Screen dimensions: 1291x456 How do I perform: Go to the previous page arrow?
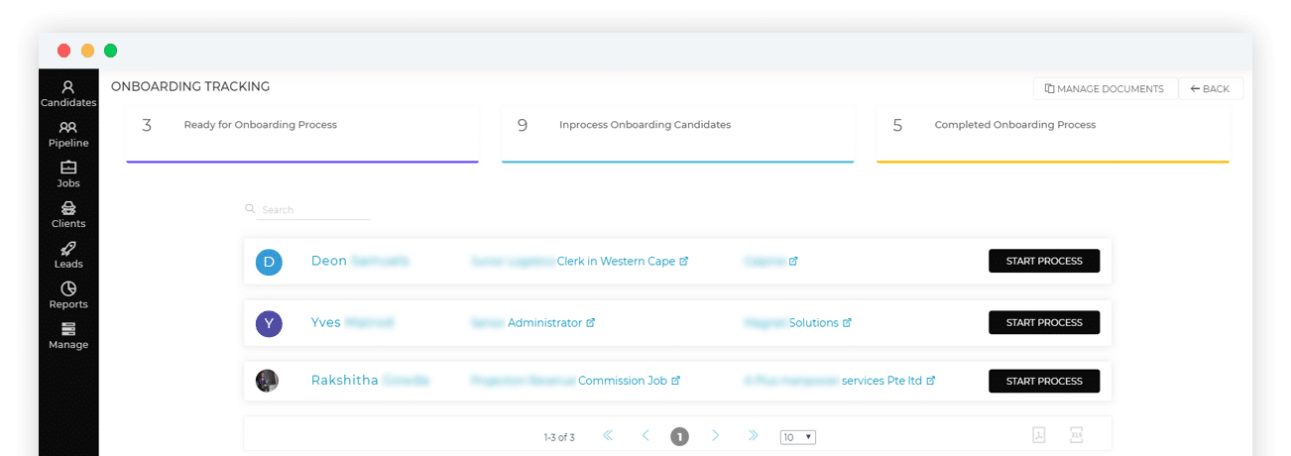pos(645,436)
